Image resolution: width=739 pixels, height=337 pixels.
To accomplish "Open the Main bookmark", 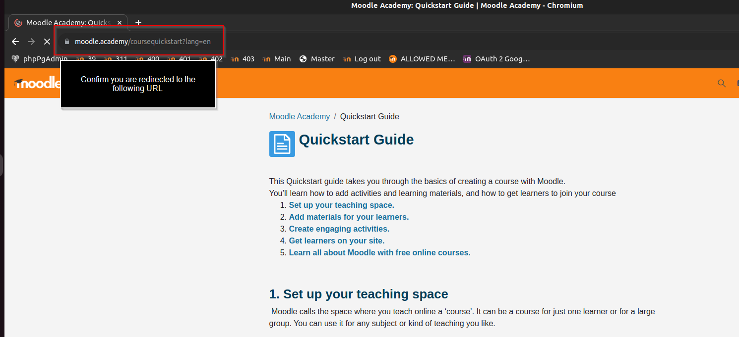I will [277, 59].
